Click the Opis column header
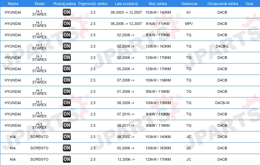 pos(249,4)
